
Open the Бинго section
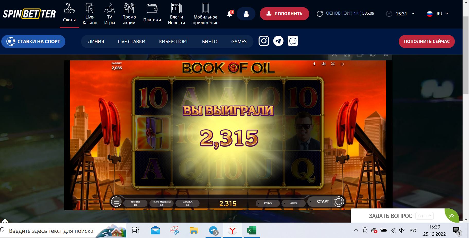pos(210,41)
